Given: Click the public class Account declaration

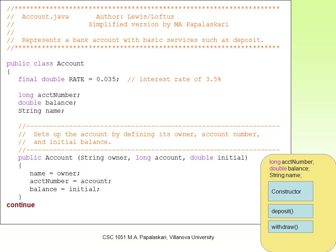Looking at the screenshot, I should click(45, 64).
